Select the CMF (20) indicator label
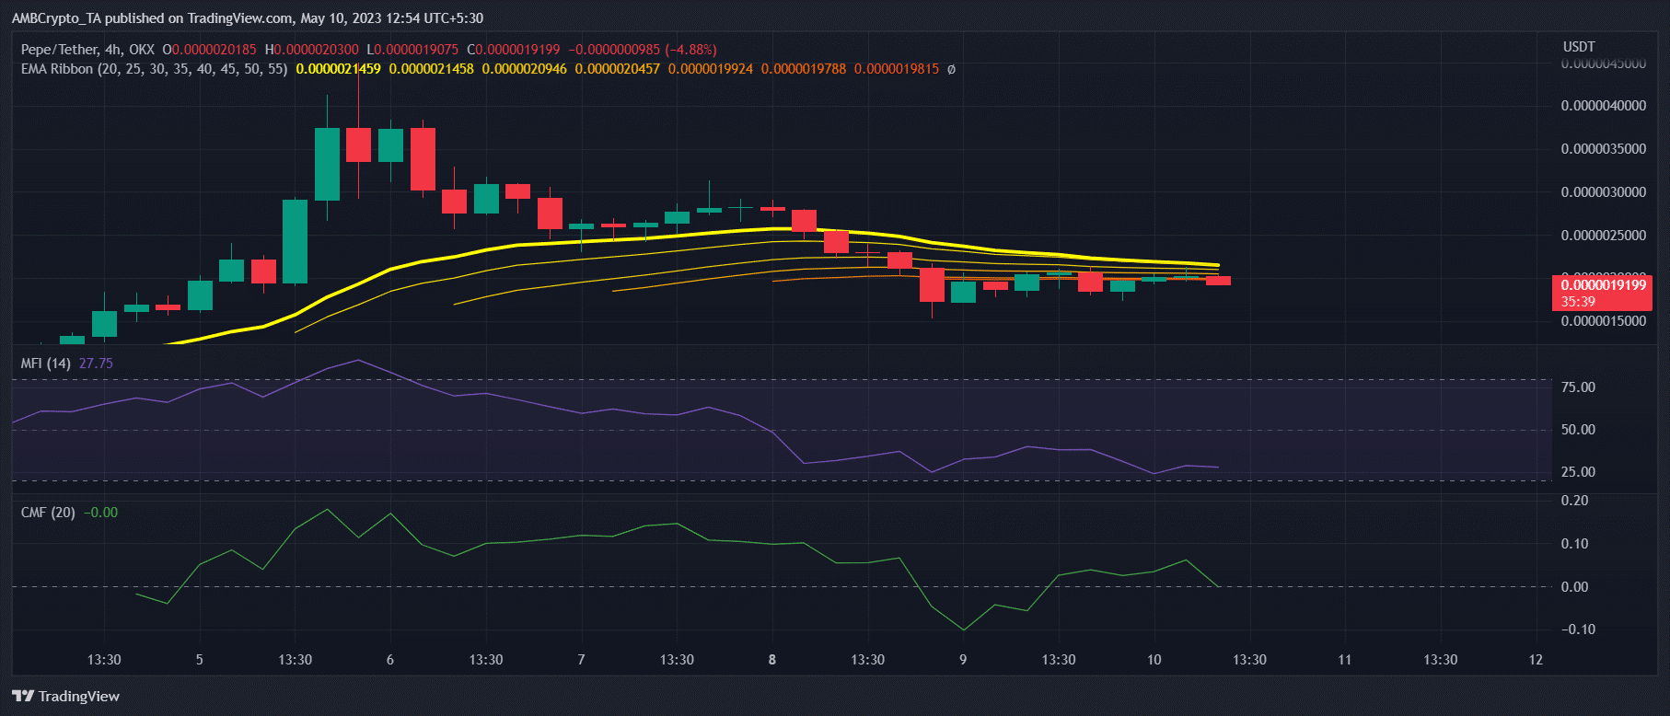 (x=48, y=513)
